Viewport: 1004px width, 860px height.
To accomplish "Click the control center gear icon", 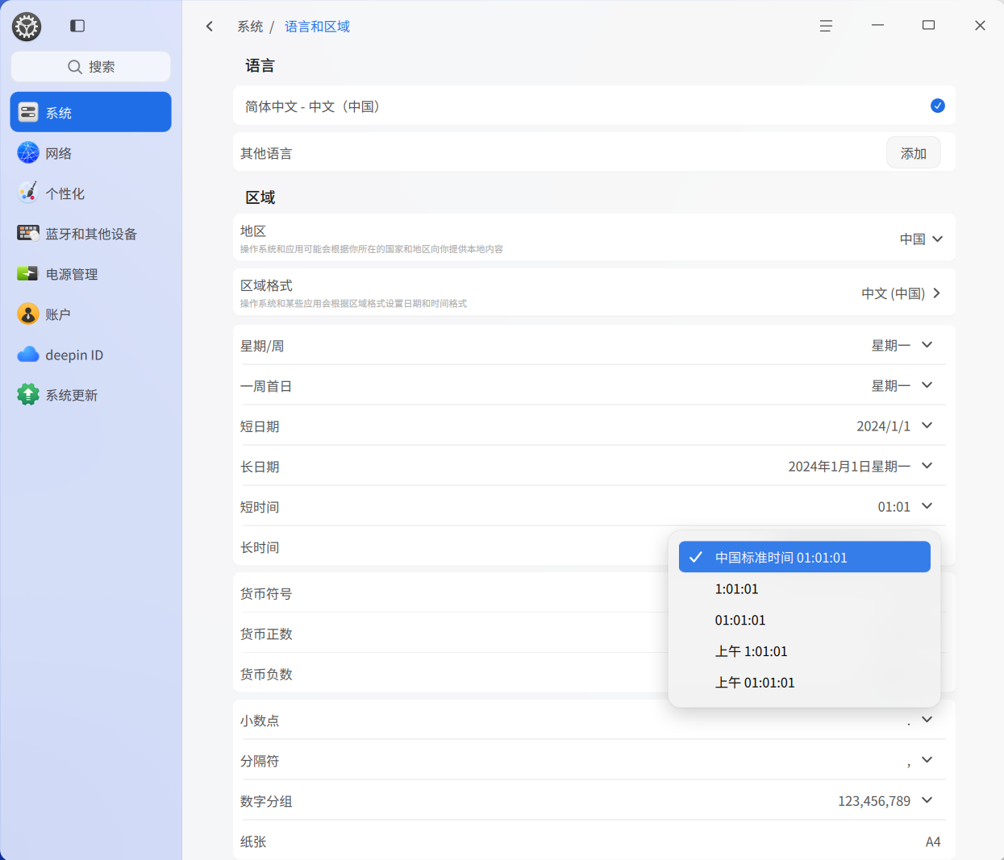I will point(27,27).
